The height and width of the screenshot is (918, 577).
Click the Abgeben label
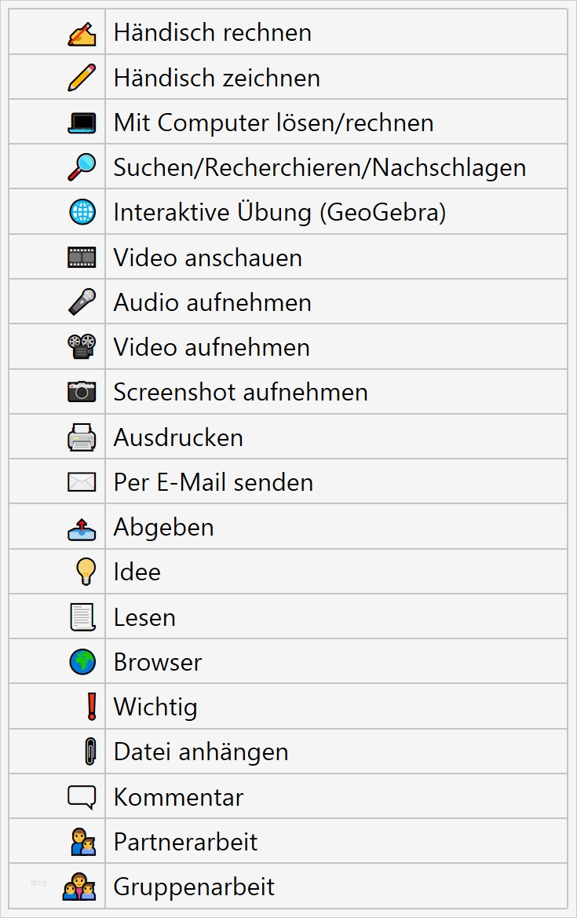point(163,527)
